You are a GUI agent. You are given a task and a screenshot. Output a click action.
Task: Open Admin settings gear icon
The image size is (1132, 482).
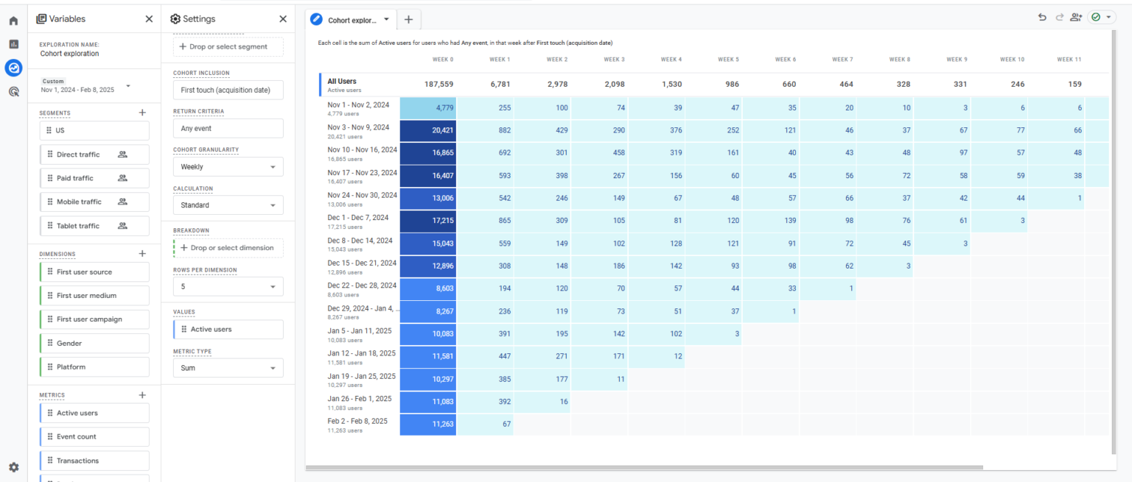click(13, 467)
